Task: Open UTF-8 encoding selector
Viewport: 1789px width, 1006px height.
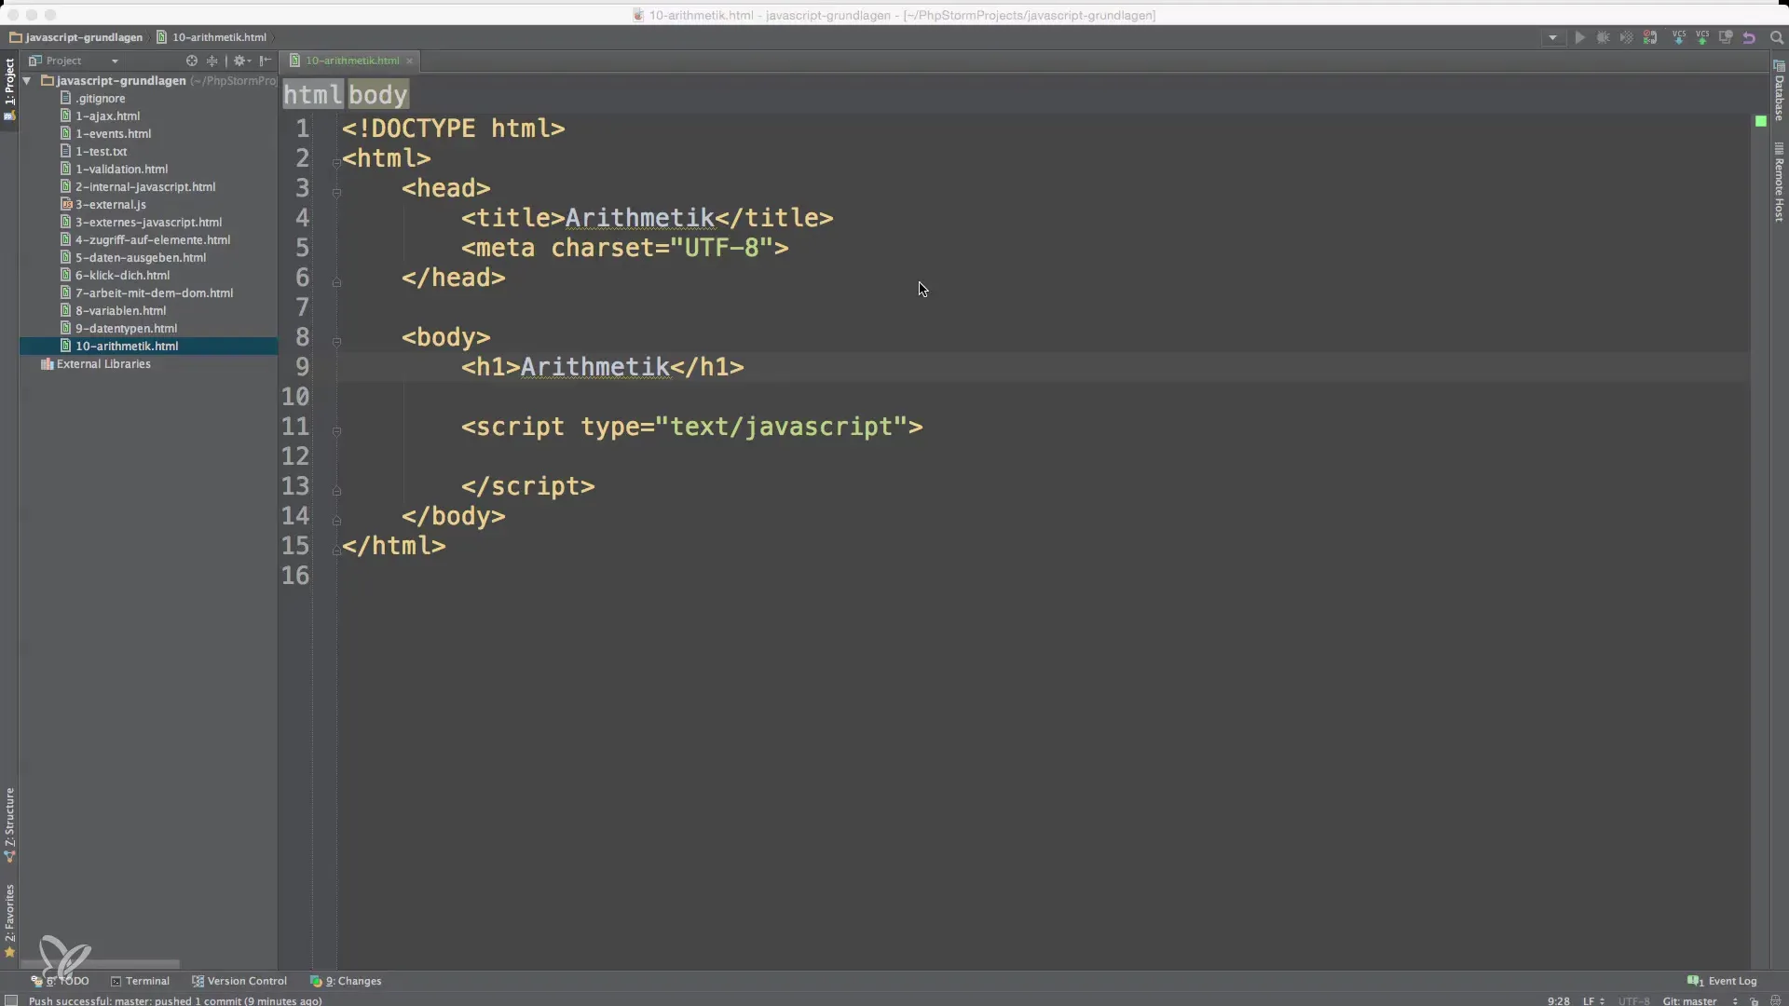Action: tap(1634, 1001)
